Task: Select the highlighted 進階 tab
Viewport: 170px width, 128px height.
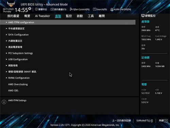Action: click(x=58, y=16)
